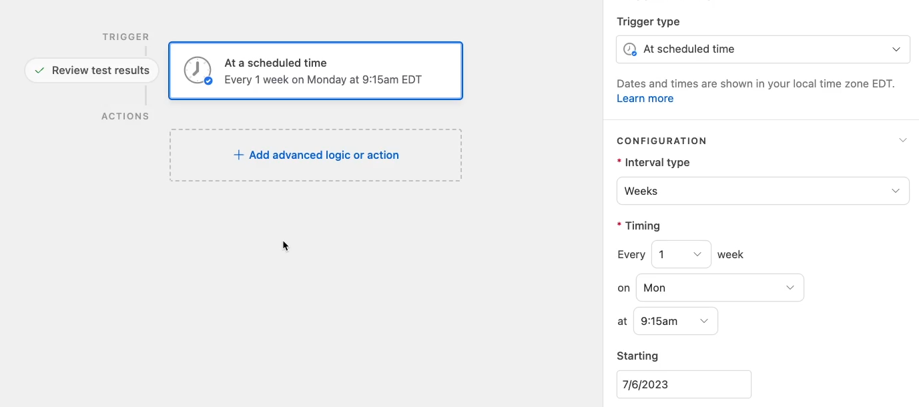Click the green checkmark beside Review test results
Image resolution: width=919 pixels, height=407 pixels.
point(39,70)
